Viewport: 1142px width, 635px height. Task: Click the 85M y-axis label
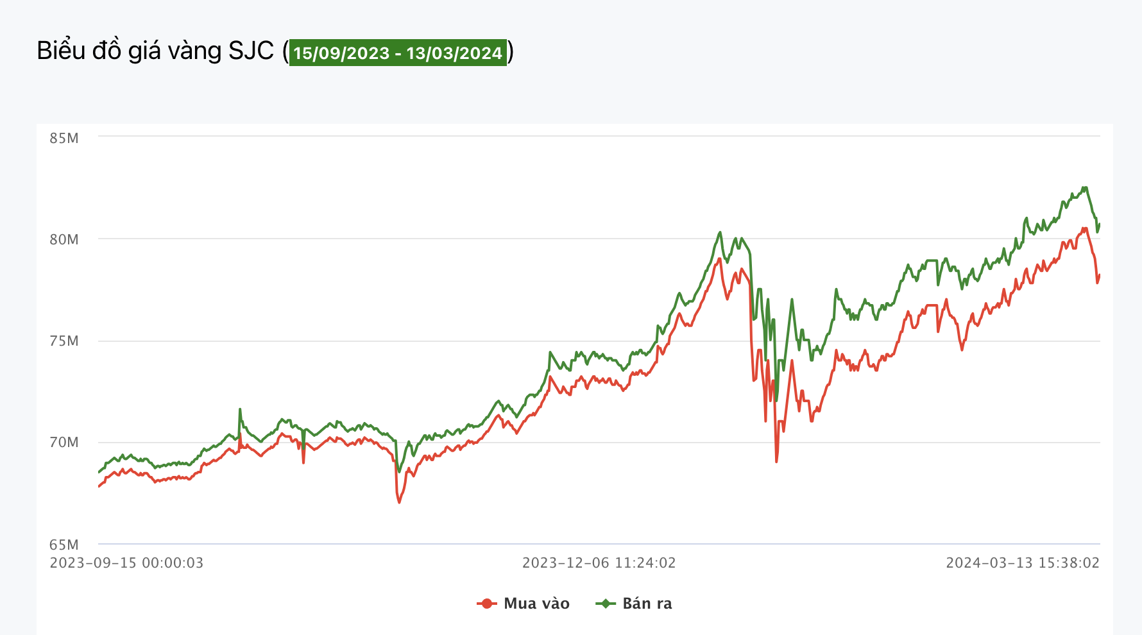click(x=64, y=139)
